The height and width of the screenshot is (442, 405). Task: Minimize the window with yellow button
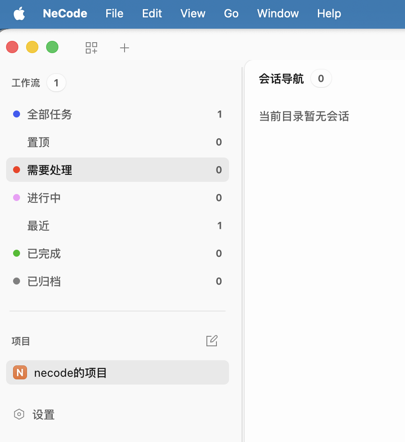[32, 47]
